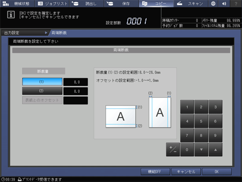Decrease value with down arrow key
This screenshot has height=182, width=242.
click(x=201, y=150)
